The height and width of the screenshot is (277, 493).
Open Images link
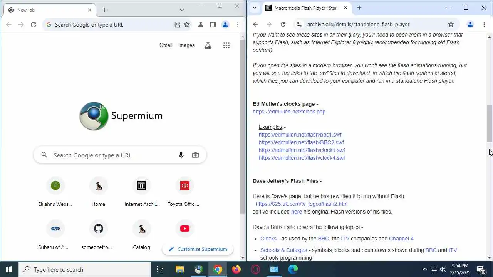(186, 45)
